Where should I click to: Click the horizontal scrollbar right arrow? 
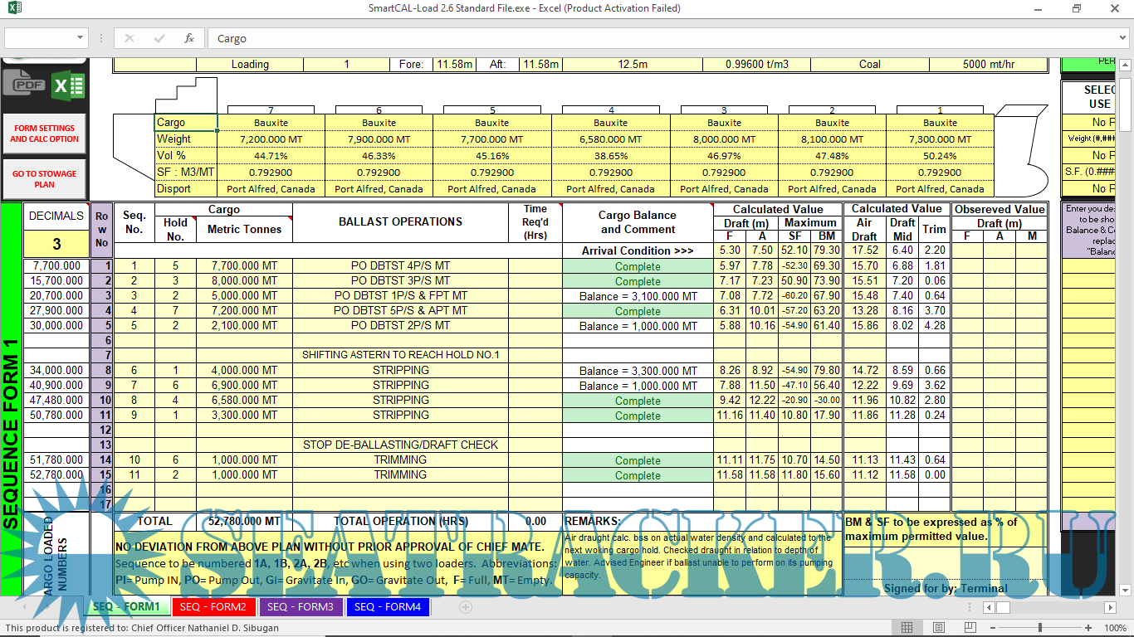[1110, 607]
